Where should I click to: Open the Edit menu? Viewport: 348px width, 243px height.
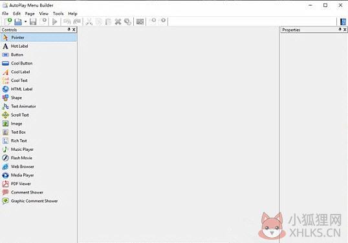click(x=17, y=14)
